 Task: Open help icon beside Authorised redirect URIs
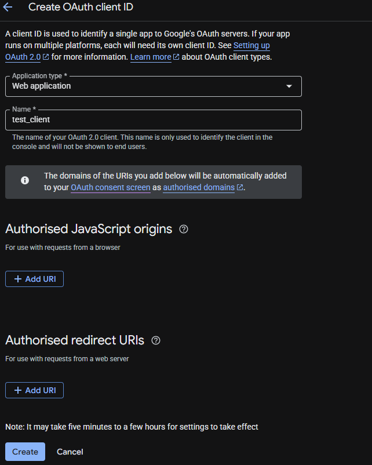pyautogui.click(x=156, y=340)
